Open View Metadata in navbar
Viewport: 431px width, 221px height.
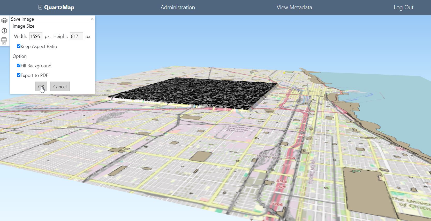coord(294,7)
